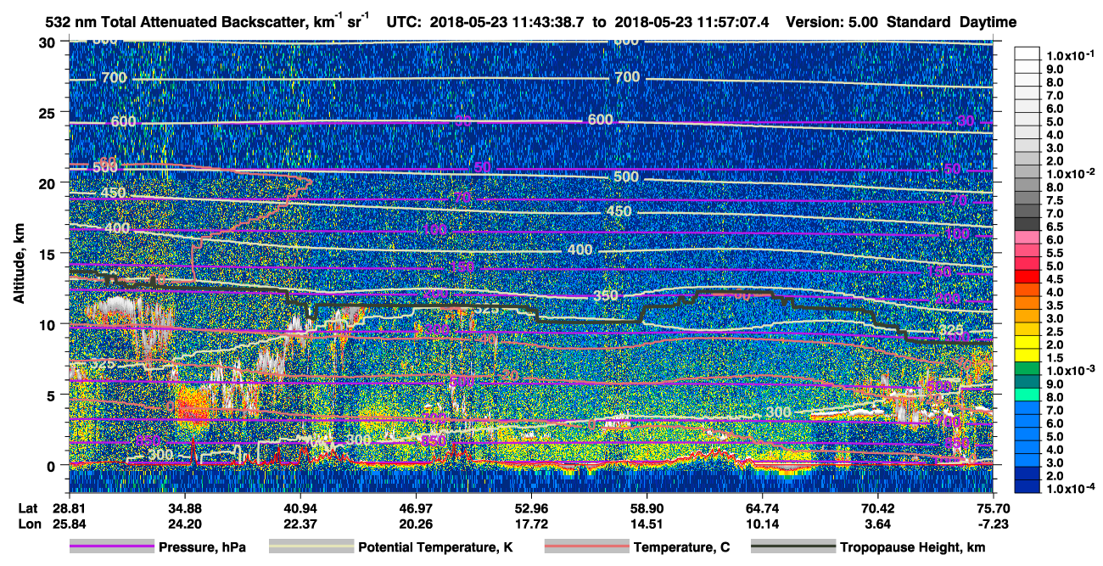
Task: Click latitude value '46.97'
Action: pyautogui.click(x=415, y=507)
